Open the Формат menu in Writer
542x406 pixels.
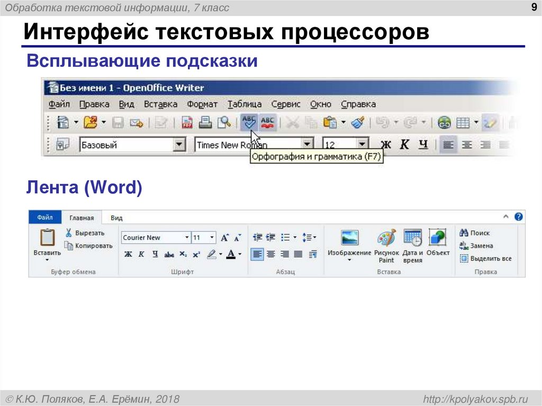[202, 104]
